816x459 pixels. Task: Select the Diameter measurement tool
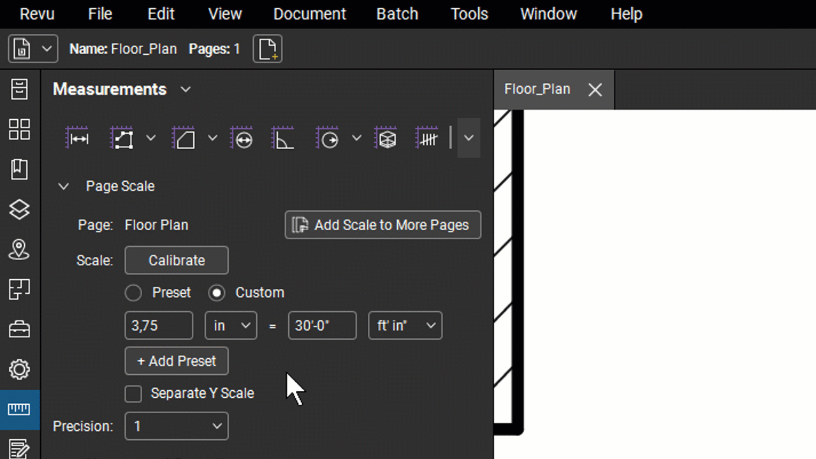pos(243,138)
